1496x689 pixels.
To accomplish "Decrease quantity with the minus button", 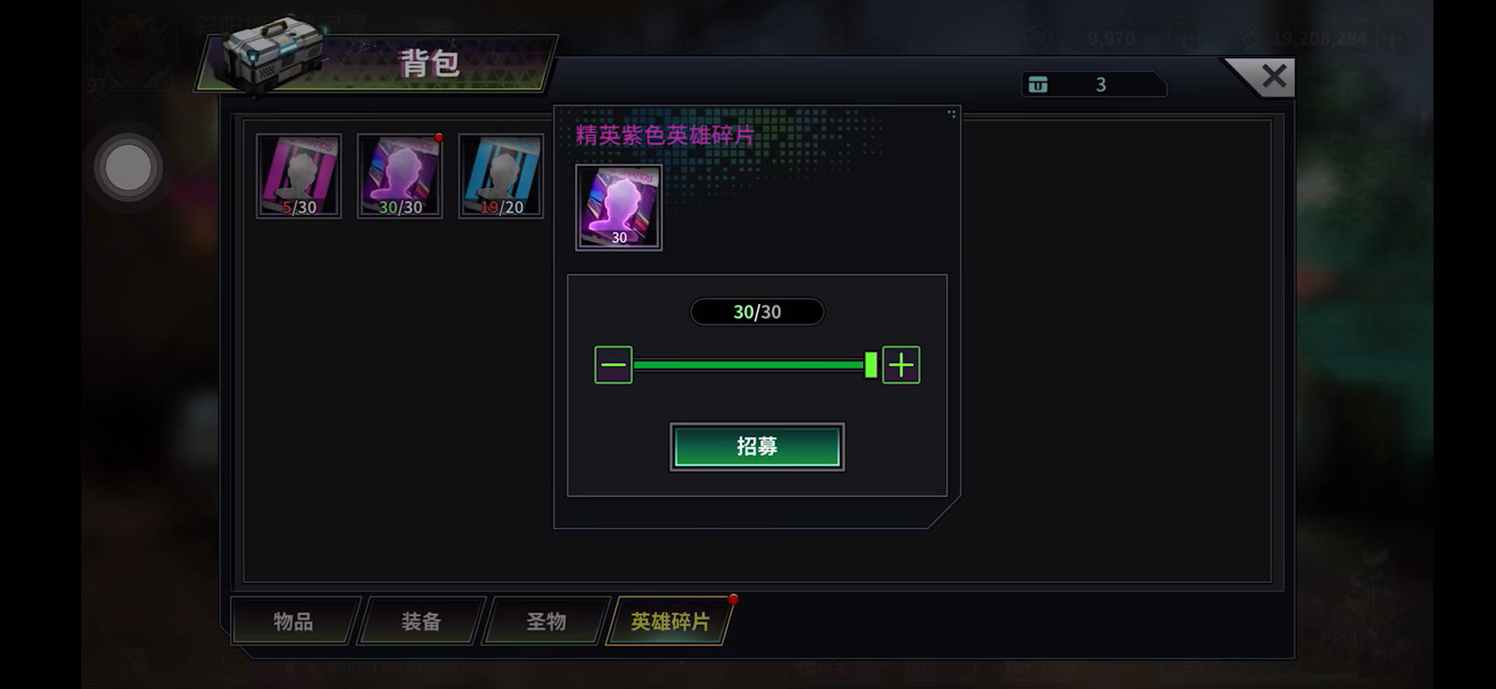I will [x=613, y=365].
